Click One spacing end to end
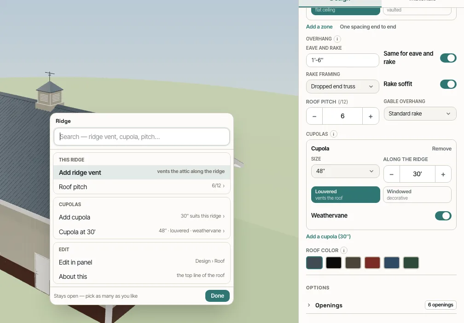This screenshot has height=323, width=464. (x=368, y=27)
